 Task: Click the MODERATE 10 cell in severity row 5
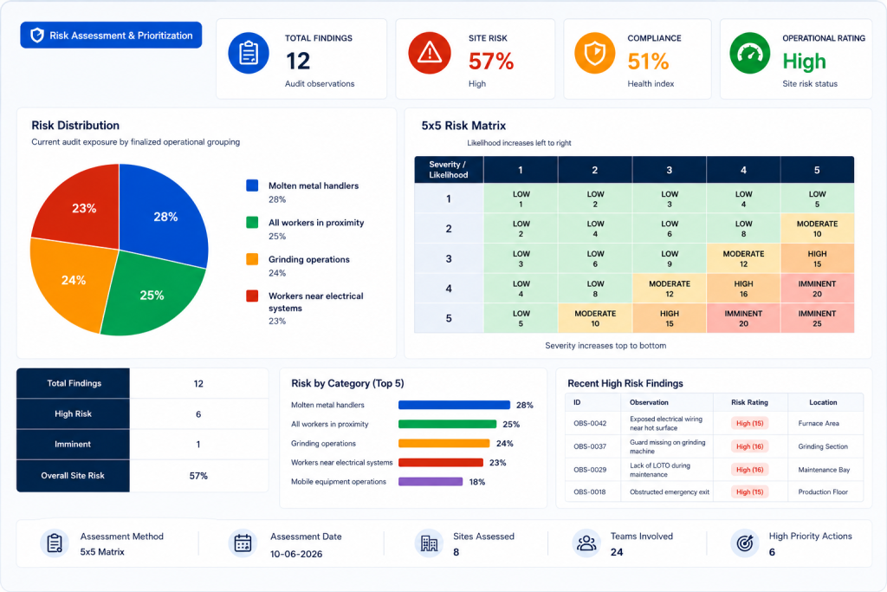point(595,318)
